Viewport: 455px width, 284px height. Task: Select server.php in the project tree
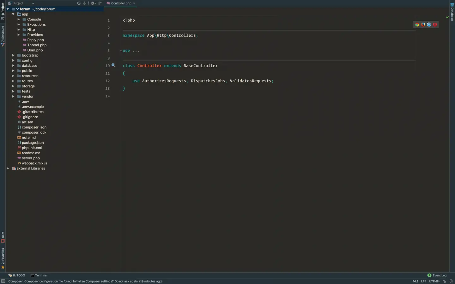pyautogui.click(x=31, y=158)
